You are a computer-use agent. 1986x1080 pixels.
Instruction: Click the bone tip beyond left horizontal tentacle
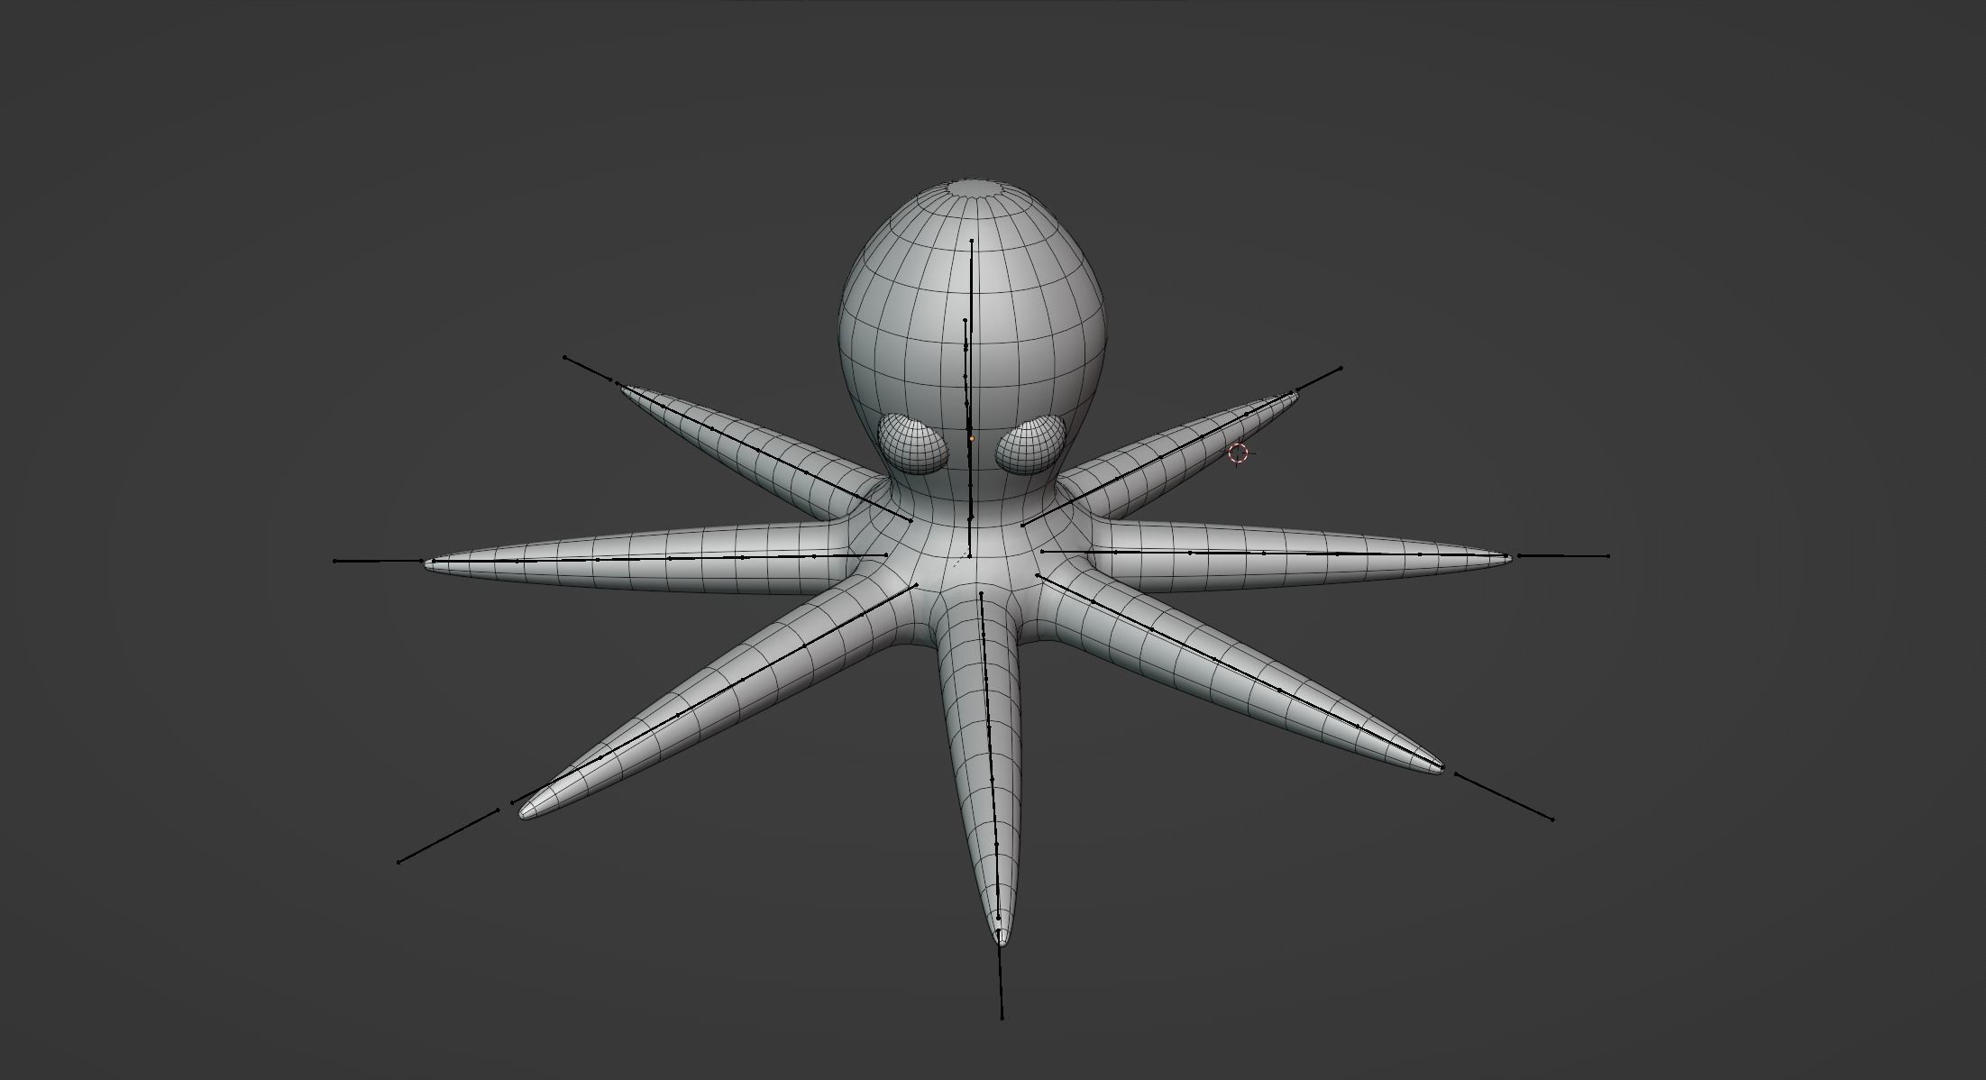pos(334,561)
